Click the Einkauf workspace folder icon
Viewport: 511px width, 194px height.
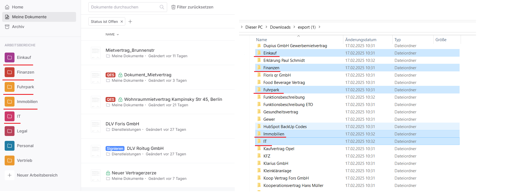[x=10, y=57]
